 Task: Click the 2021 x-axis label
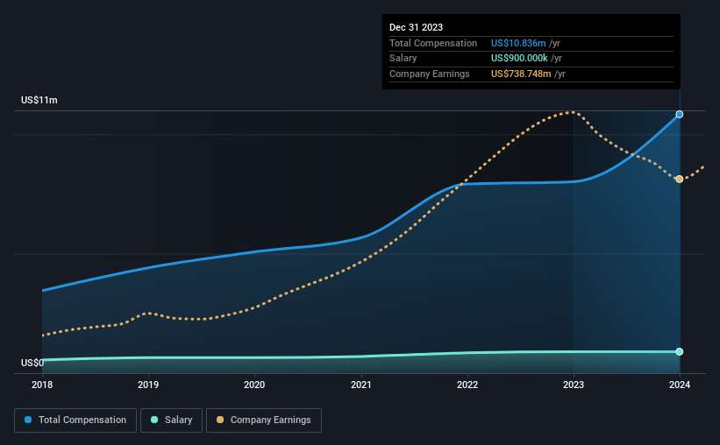361,385
